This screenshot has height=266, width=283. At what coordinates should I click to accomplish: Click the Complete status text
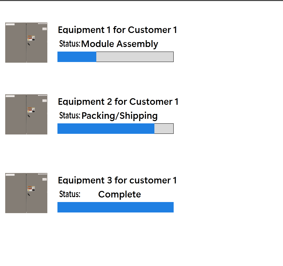(x=119, y=195)
